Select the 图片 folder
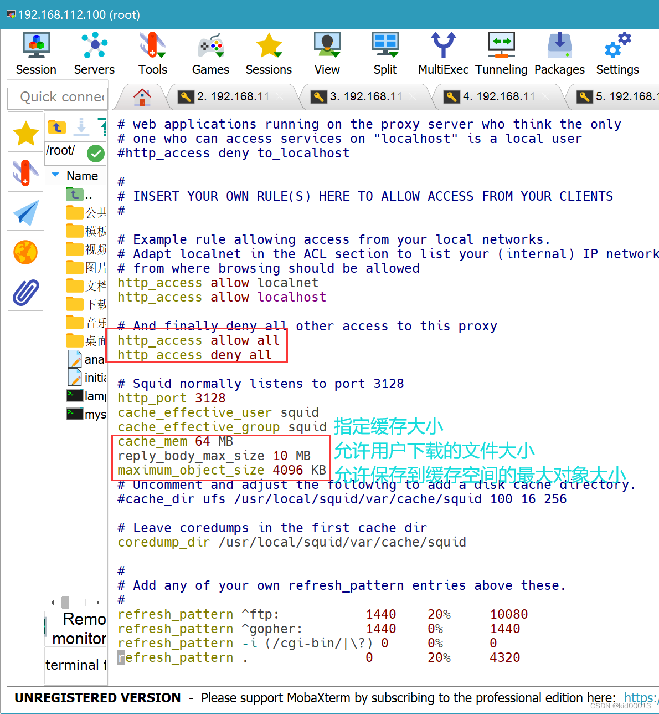The height and width of the screenshot is (714, 659). 86,268
